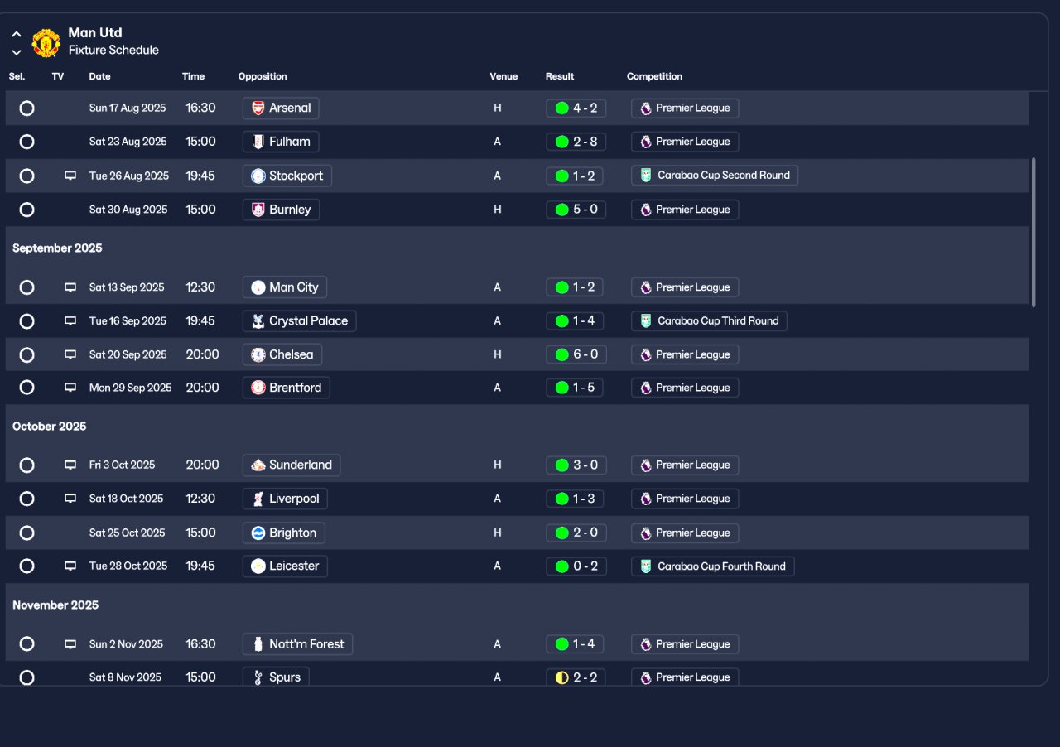The height and width of the screenshot is (747, 1060).
Task: Click the November 2025 month header
Action: (55, 605)
